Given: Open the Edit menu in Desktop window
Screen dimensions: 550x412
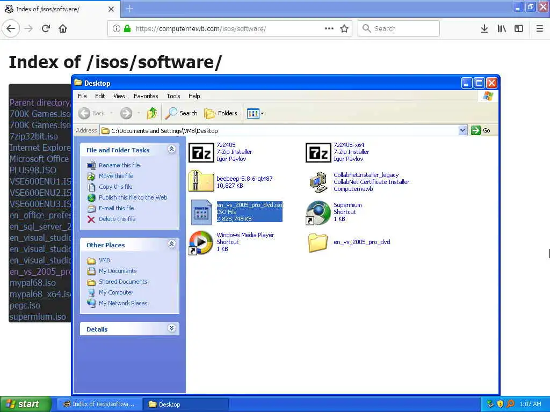Looking at the screenshot, I should tap(100, 96).
